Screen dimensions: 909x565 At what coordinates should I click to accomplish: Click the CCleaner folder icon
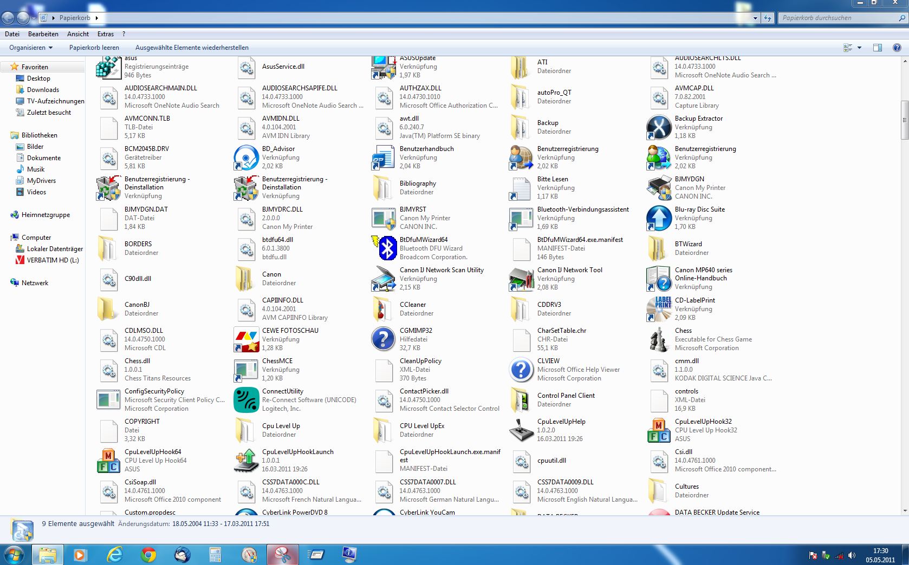[x=384, y=309]
